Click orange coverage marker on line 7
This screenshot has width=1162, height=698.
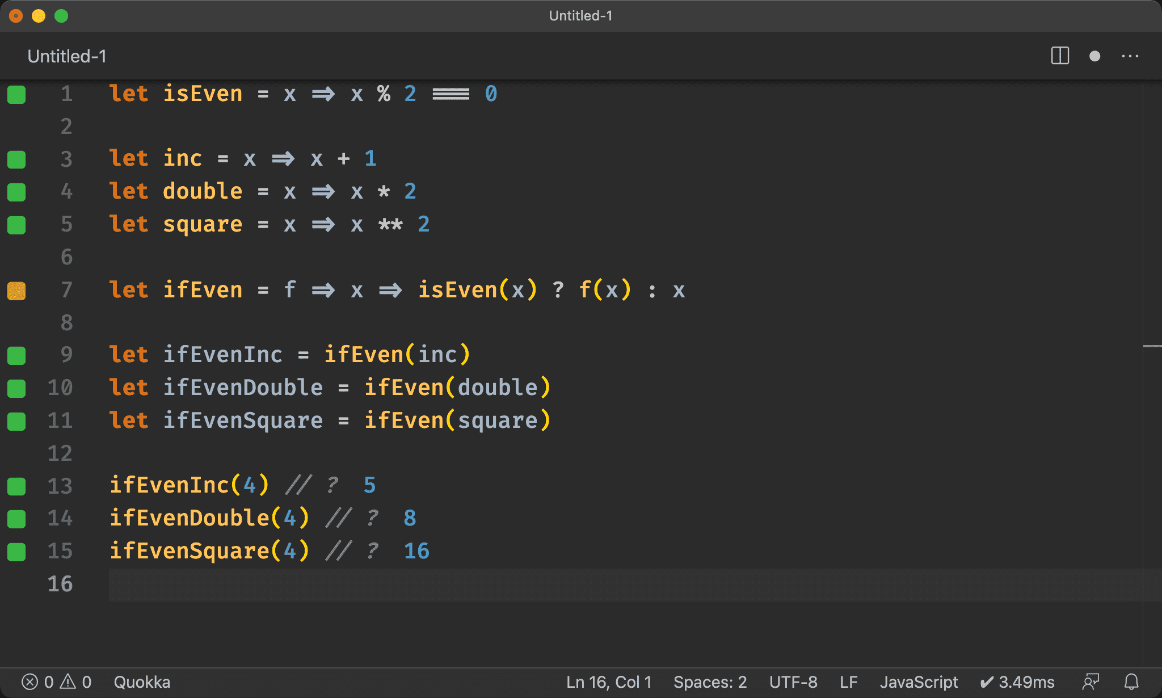pos(16,291)
